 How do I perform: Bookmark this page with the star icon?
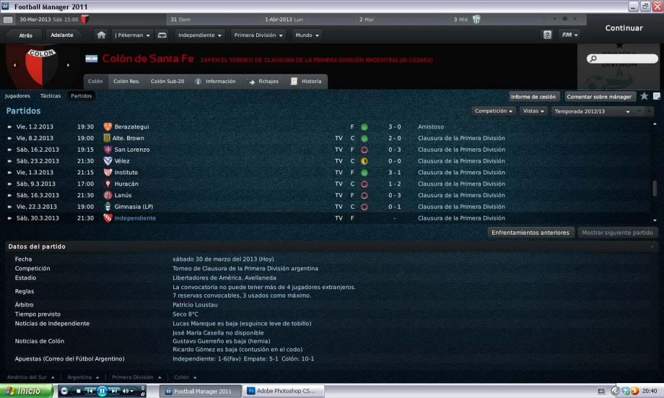click(644, 96)
